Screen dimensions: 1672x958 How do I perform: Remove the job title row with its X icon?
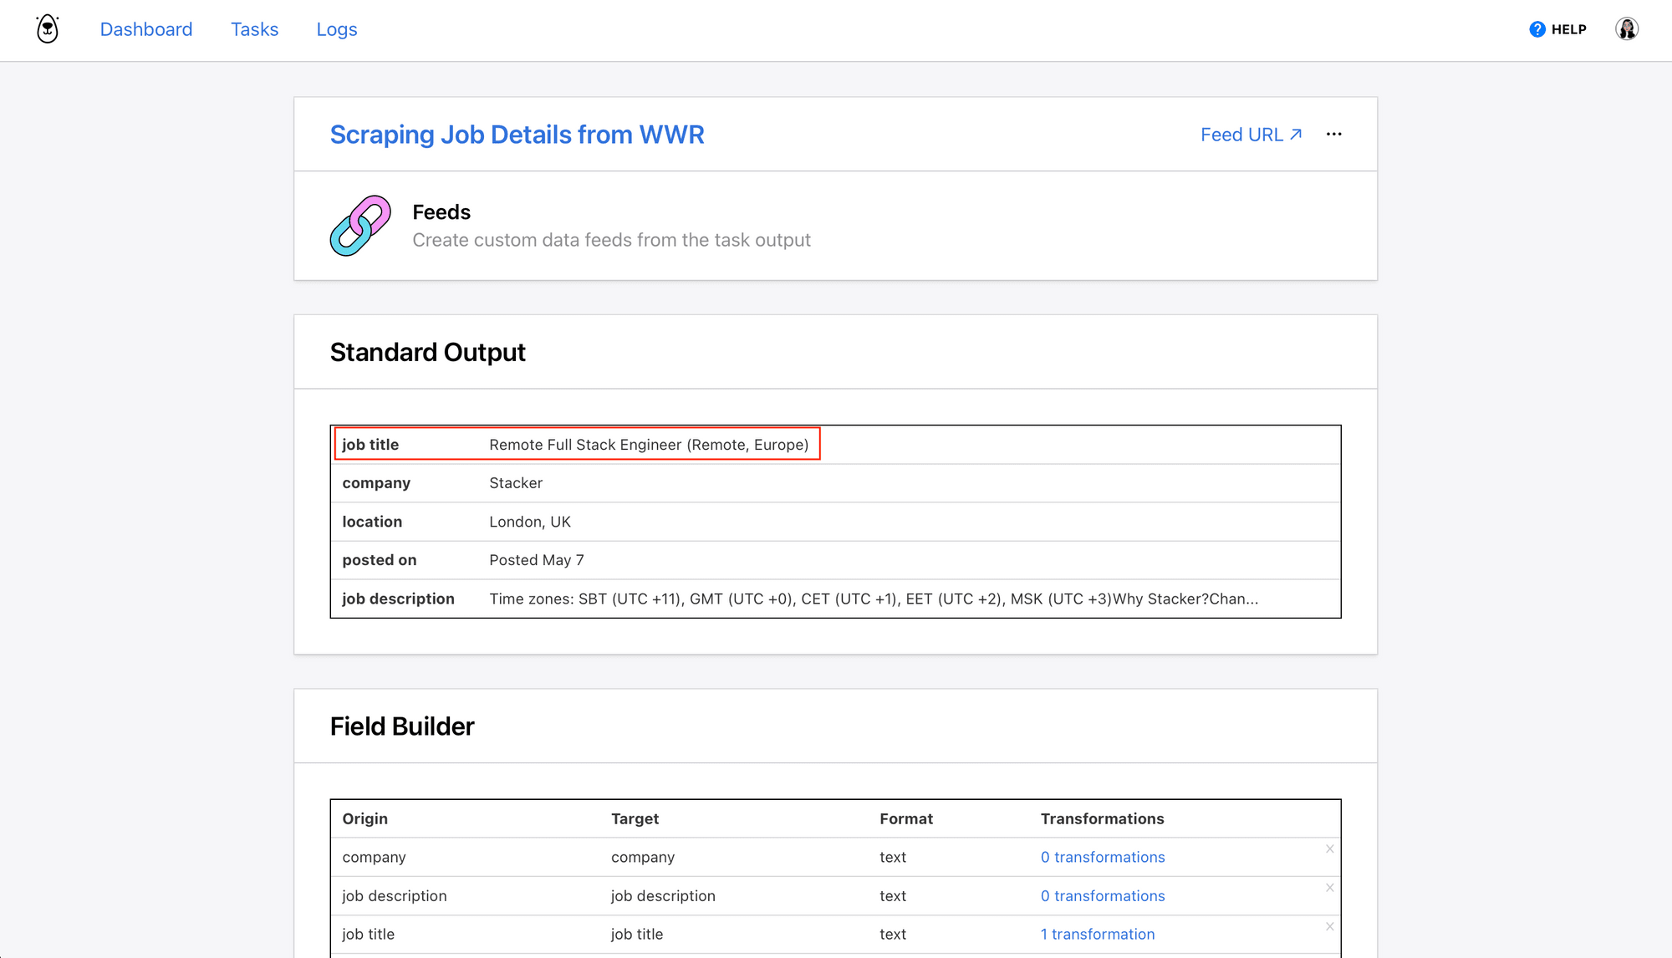coord(1329,926)
